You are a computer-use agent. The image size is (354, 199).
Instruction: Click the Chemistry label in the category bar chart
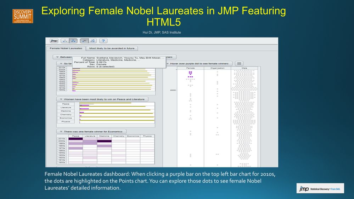click(x=66, y=115)
